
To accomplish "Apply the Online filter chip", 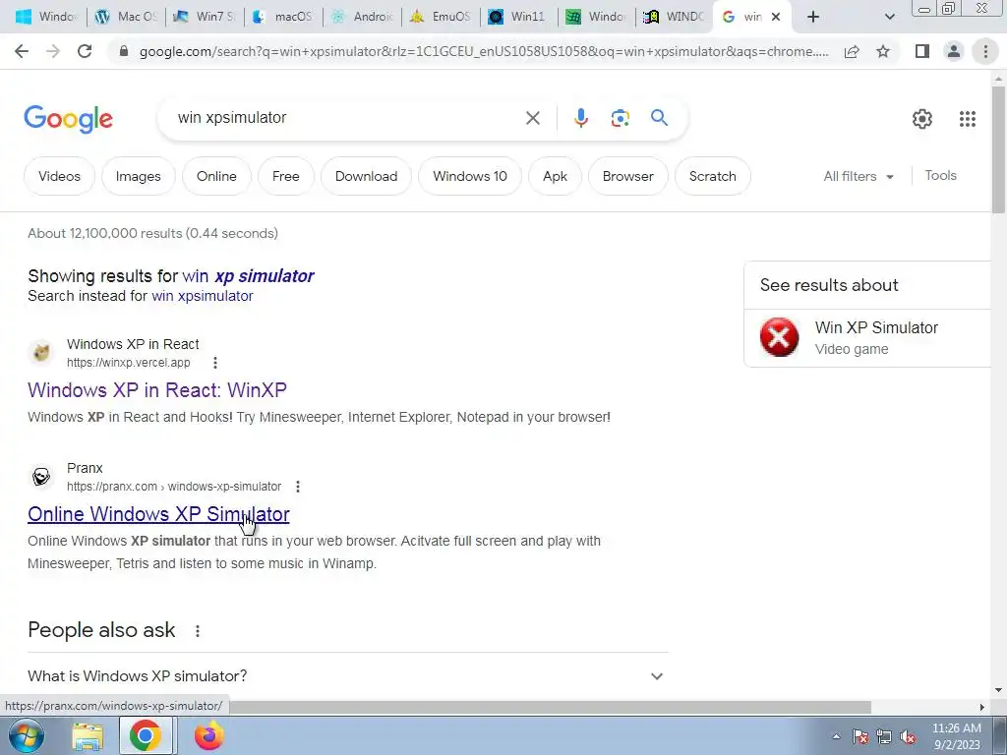I will click(216, 176).
